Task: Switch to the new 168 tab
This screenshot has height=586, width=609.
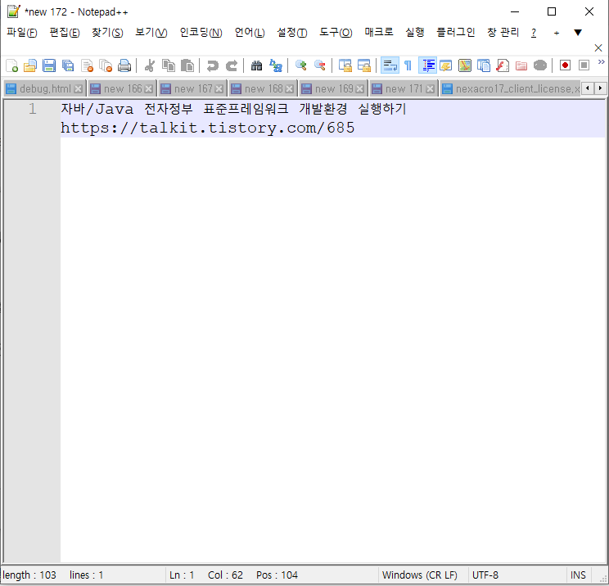Action: click(263, 88)
